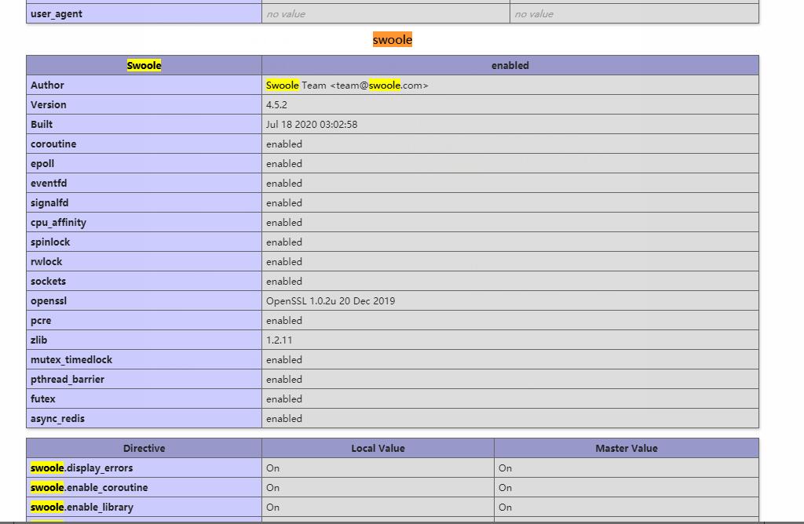This screenshot has width=804, height=524.
Task: Click enabled value in cpu_affinity row
Action: (284, 222)
